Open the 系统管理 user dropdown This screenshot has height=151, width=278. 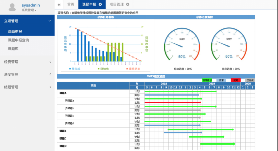(29, 10)
